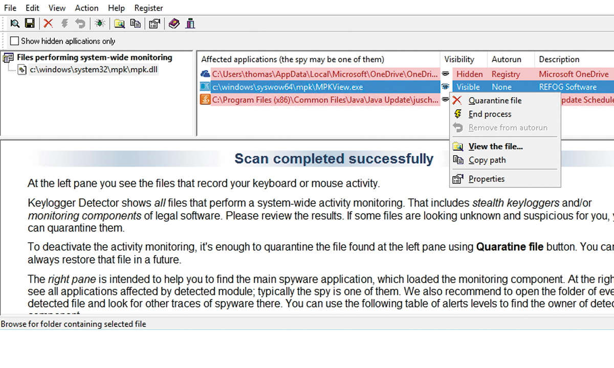Sort by the Autorun column header
This screenshot has width=614, height=368.
(x=511, y=59)
